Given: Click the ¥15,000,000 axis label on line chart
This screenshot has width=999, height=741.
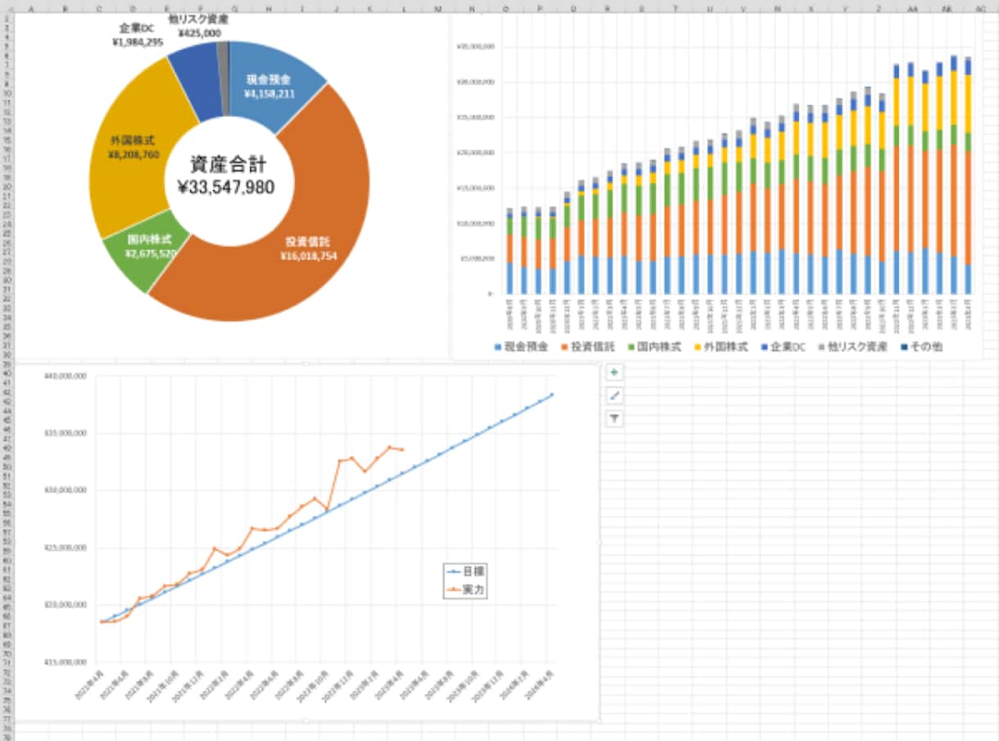Looking at the screenshot, I should tap(67, 662).
